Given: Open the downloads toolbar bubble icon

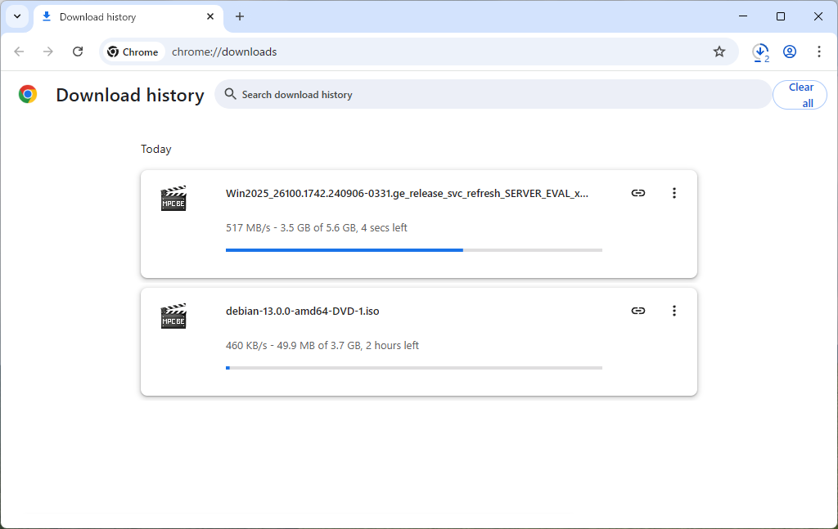Looking at the screenshot, I should (x=760, y=52).
